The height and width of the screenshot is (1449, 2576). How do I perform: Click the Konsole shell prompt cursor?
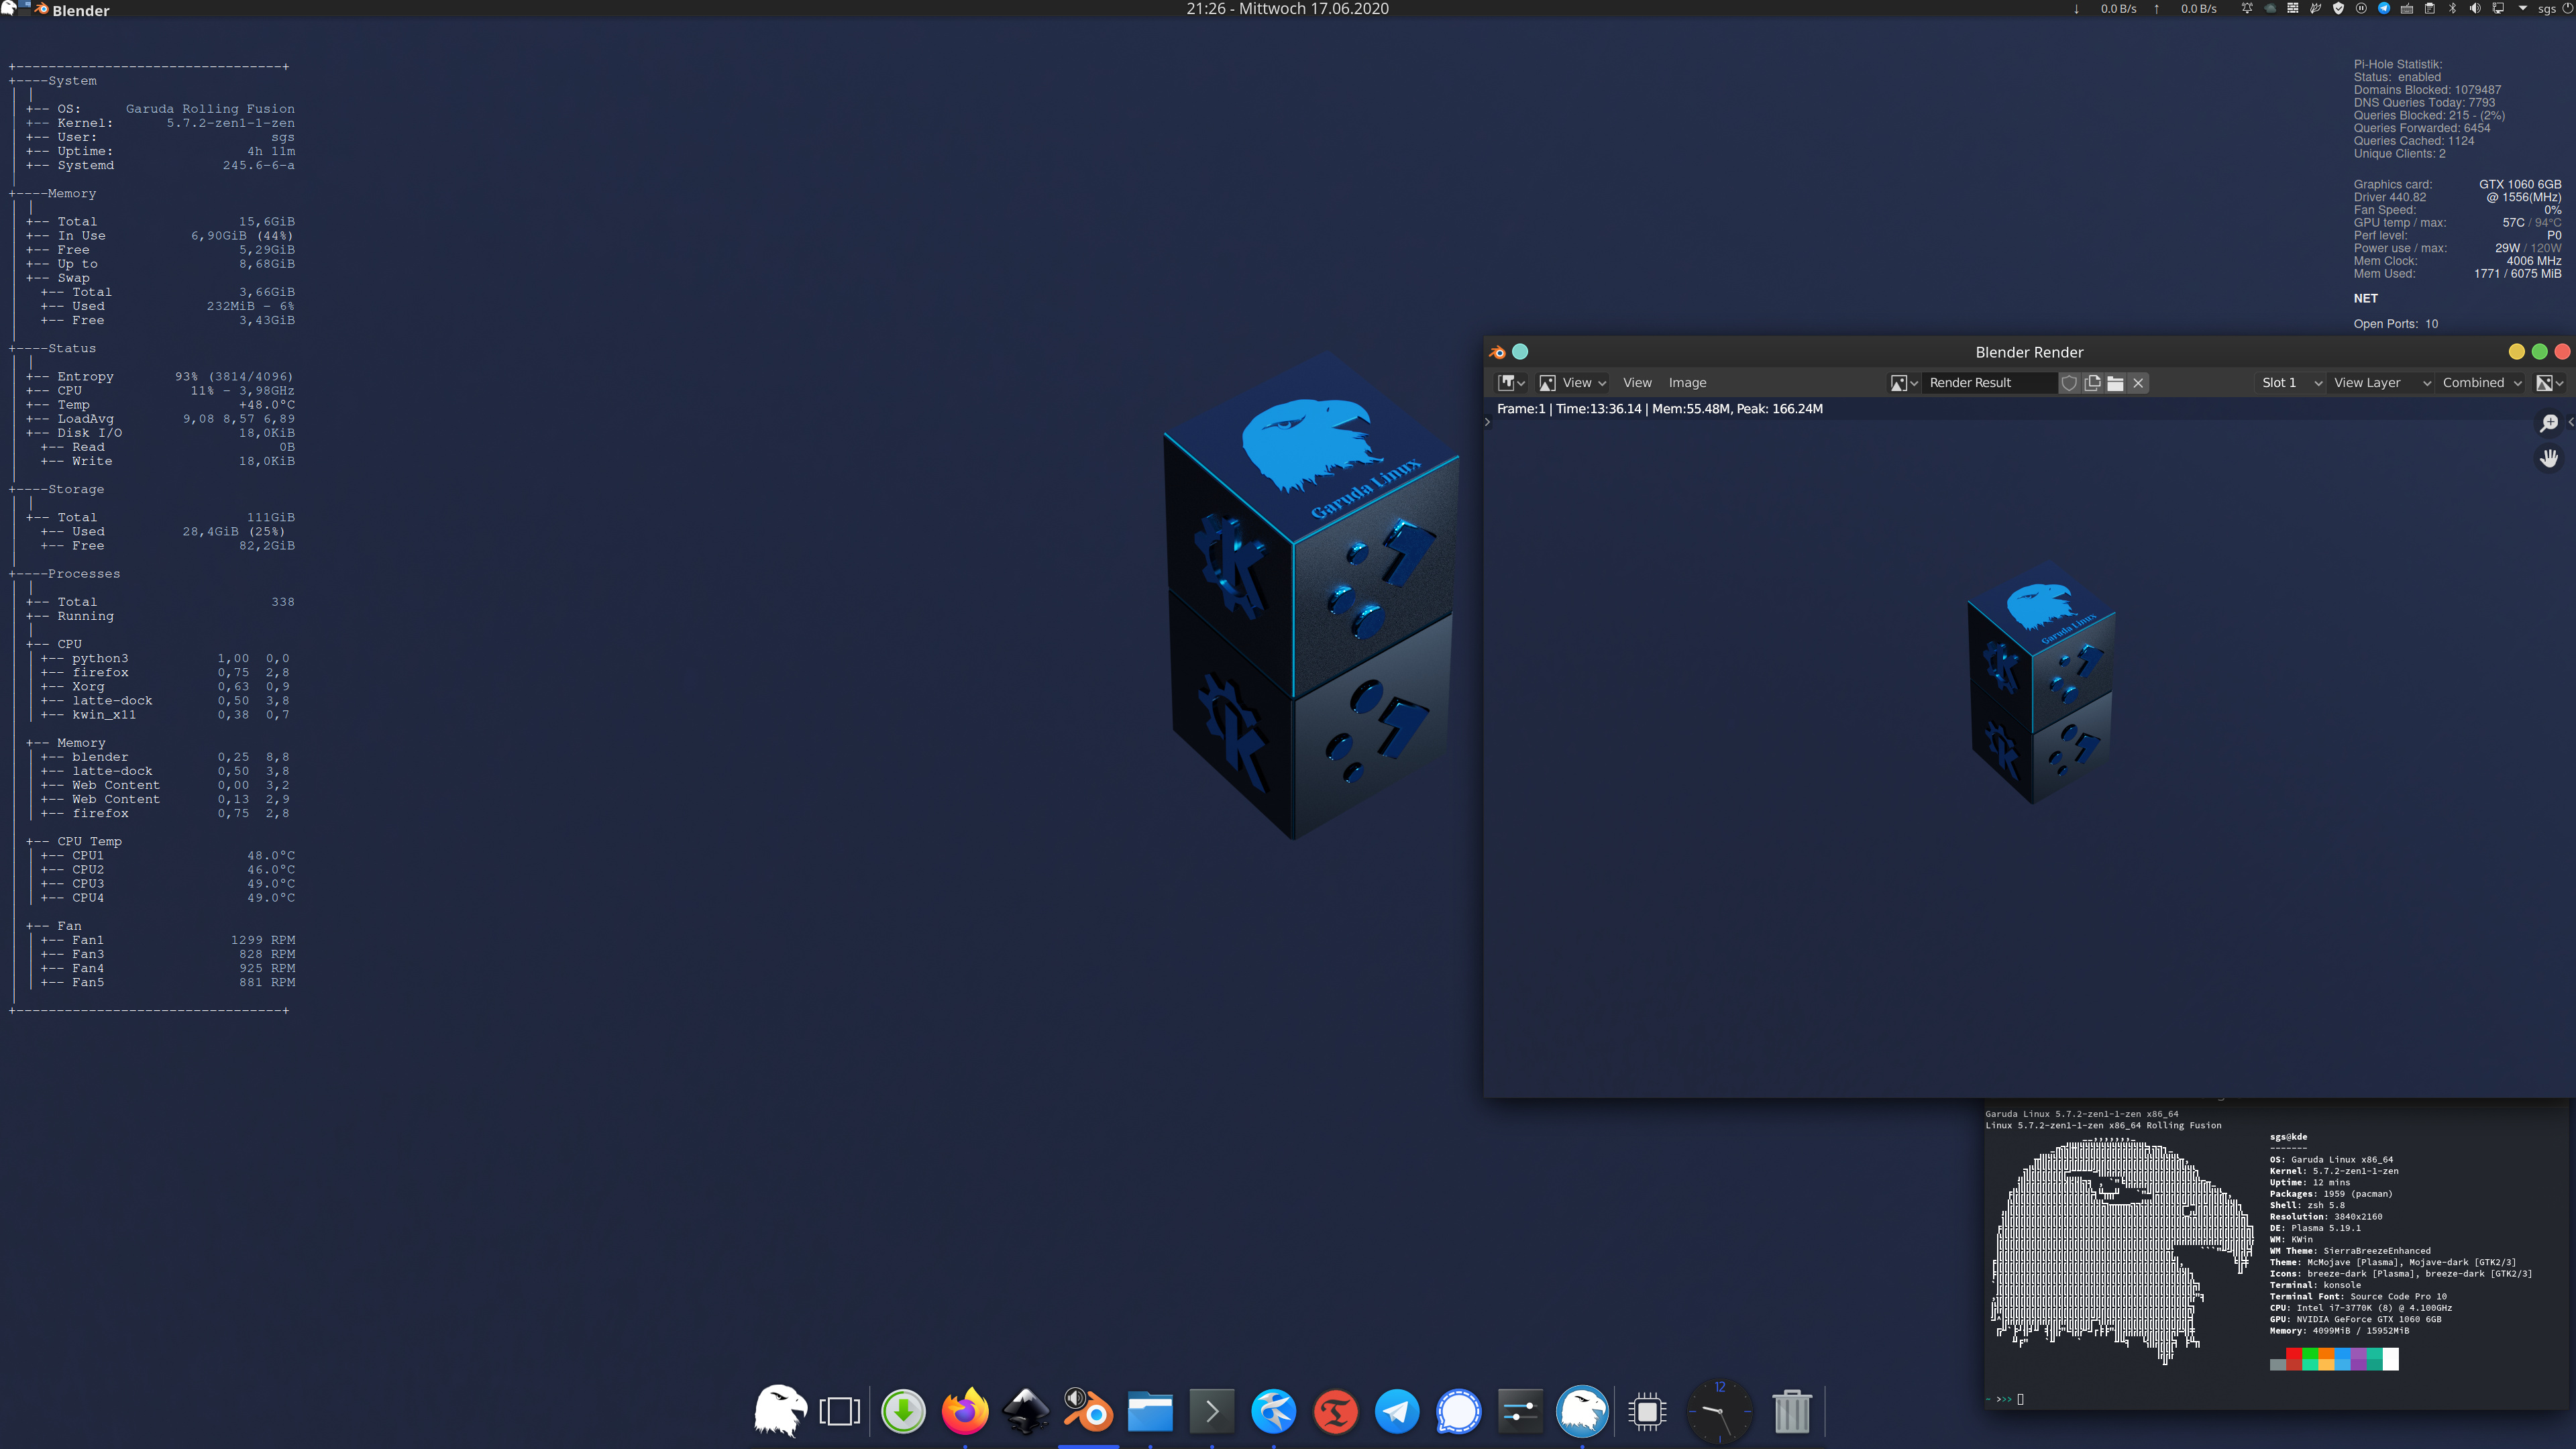(x=2020, y=1399)
